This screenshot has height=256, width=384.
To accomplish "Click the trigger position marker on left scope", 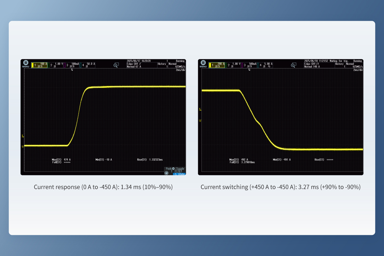I will click(72, 69).
